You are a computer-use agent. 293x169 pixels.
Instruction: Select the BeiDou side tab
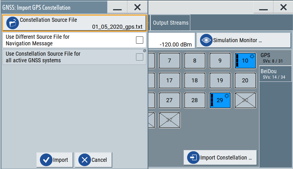[275, 74]
